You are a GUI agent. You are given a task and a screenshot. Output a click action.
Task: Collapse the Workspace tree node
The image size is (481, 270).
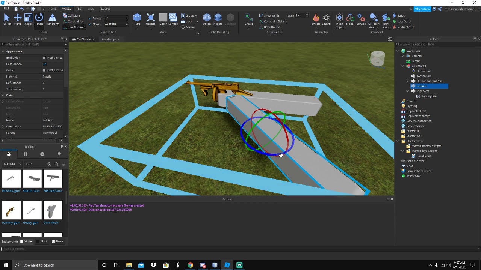(398, 51)
